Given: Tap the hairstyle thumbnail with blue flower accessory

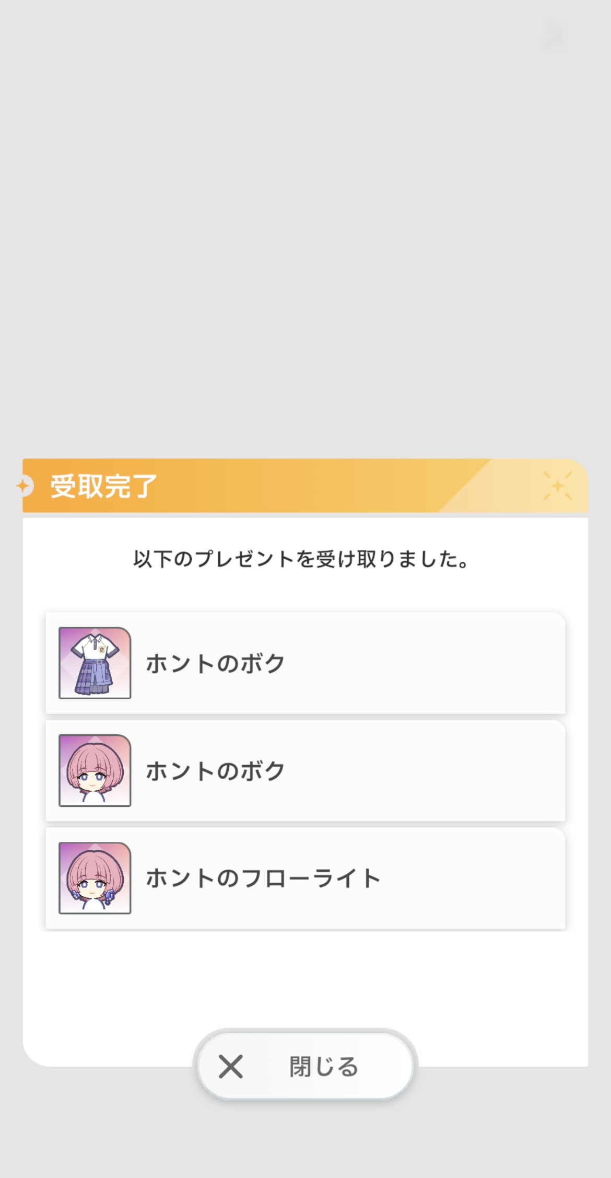Looking at the screenshot, I should [x=95, y=878].
